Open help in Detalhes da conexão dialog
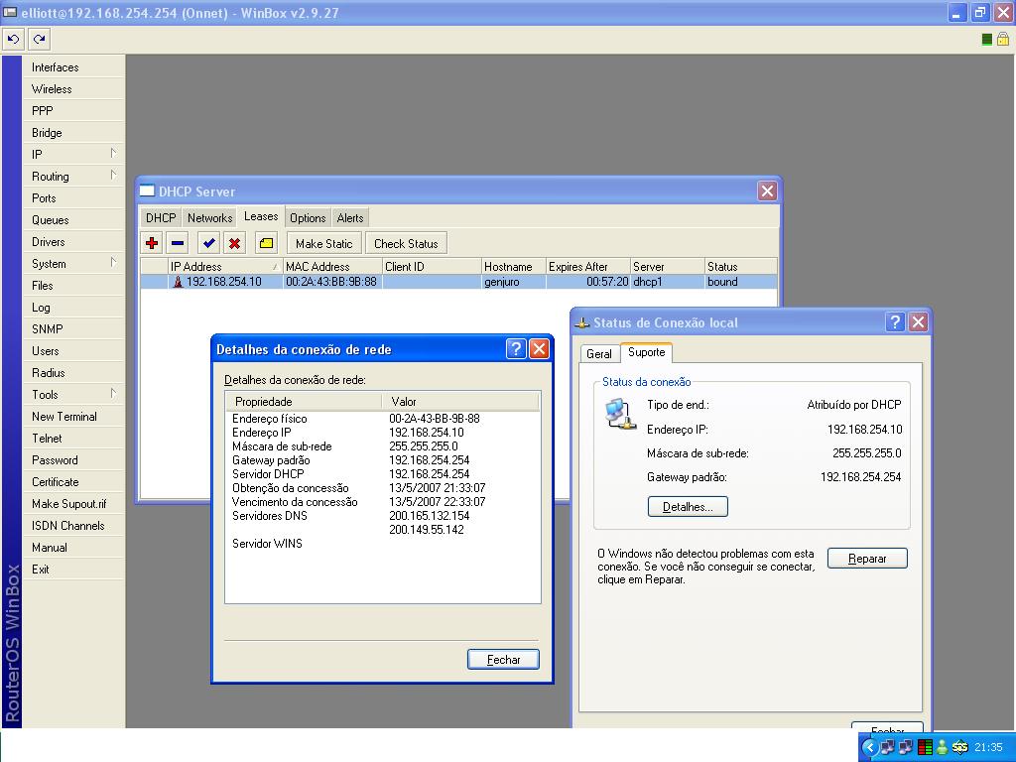This screenshot has width=1016, height=762. pos(516,349)
